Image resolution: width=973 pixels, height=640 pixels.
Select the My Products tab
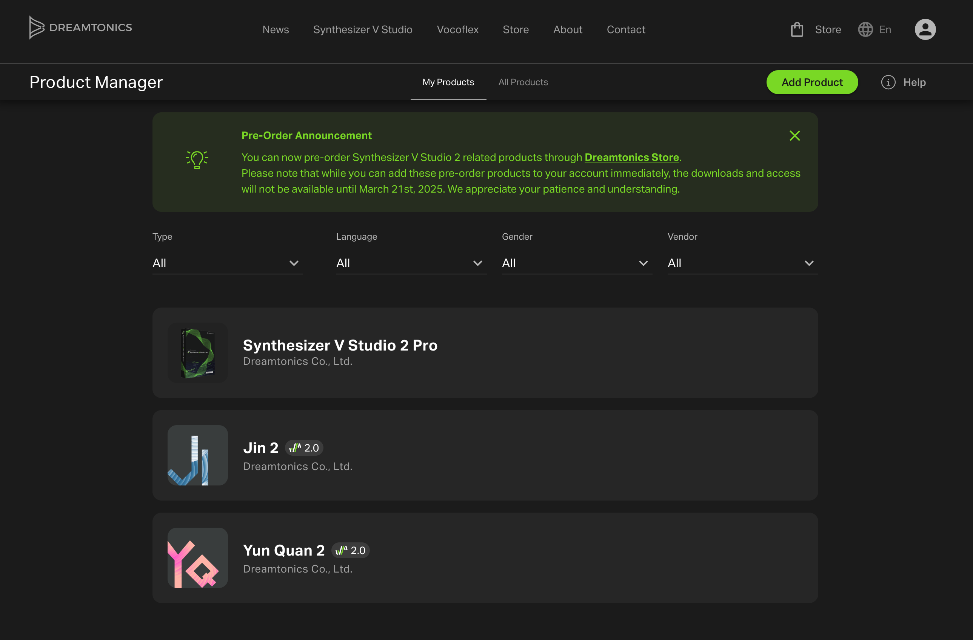click(x=448, y=82)
